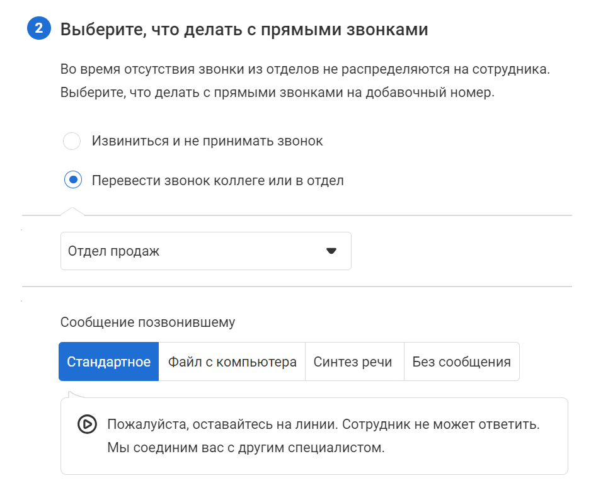The height and width of the screenshot is (495, 591).
Task: Click the callout pointer notch below selected radio
Action: (72, 211)
